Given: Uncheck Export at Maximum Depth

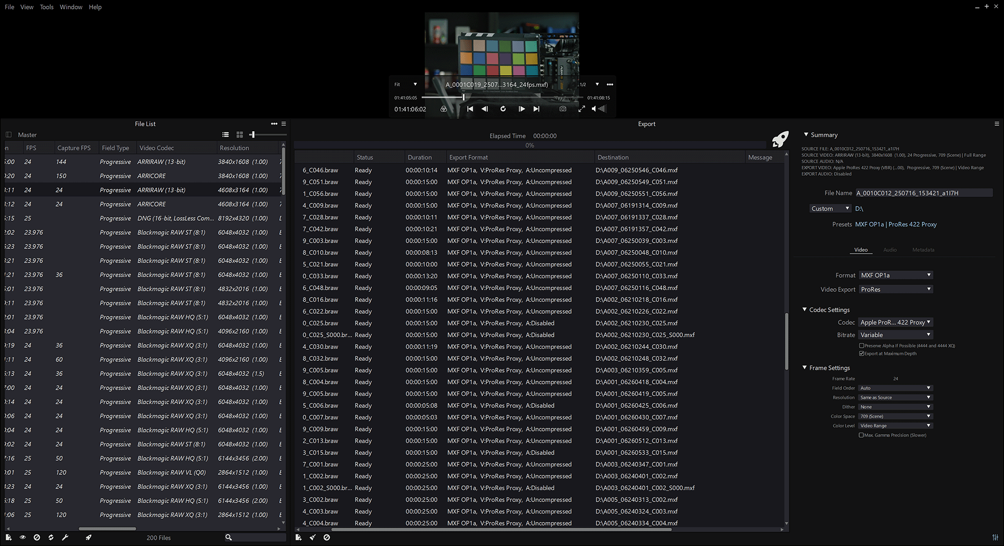Looking at the screenshot, I should click(861, 354).
